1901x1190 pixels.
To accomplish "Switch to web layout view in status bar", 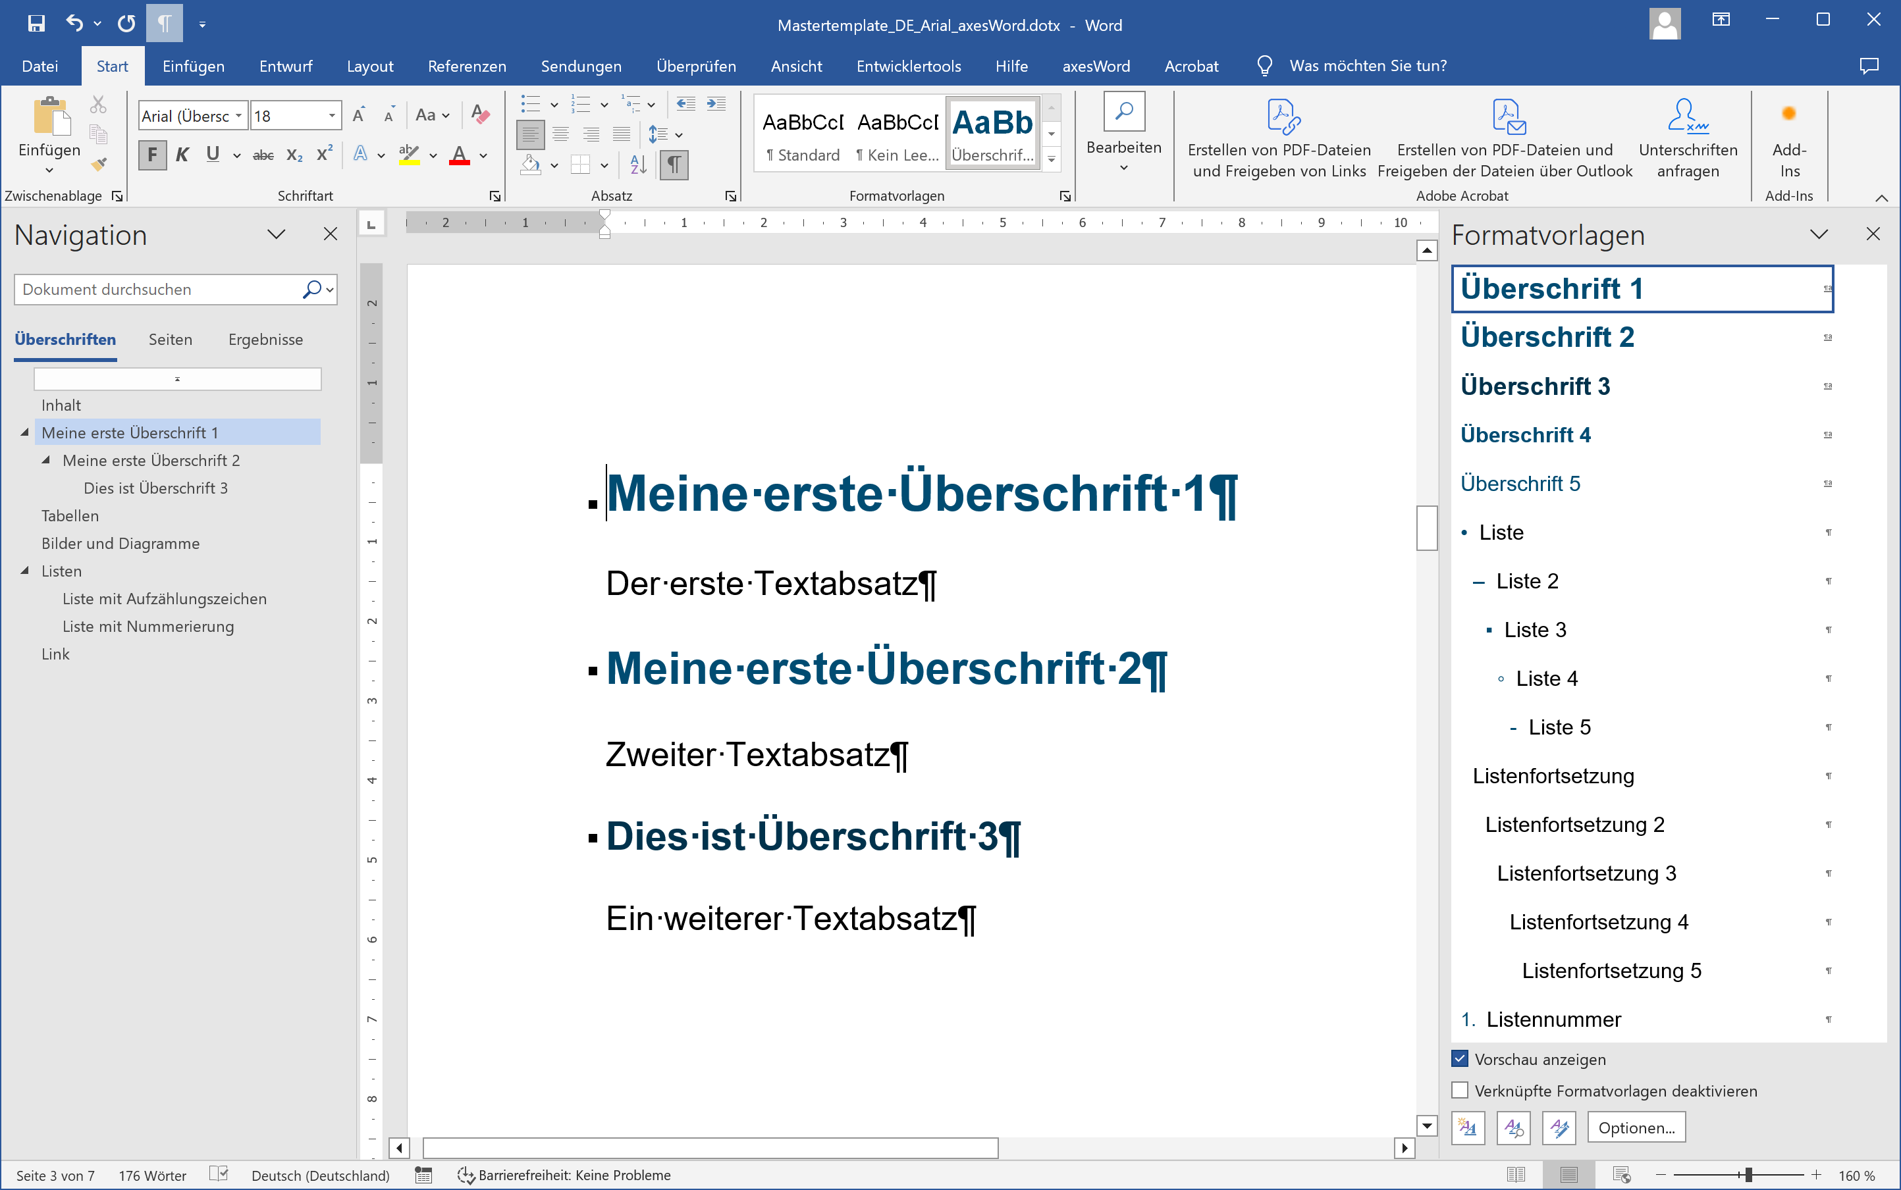I will pos(1620,1175).
